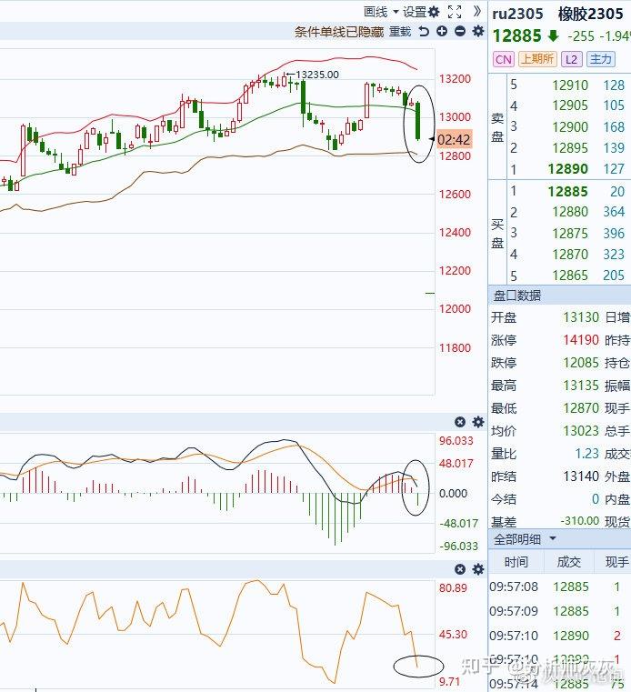Close the bottom RSI indicator panel
Screen dimensions: 631x692
[x=460, y=569]
